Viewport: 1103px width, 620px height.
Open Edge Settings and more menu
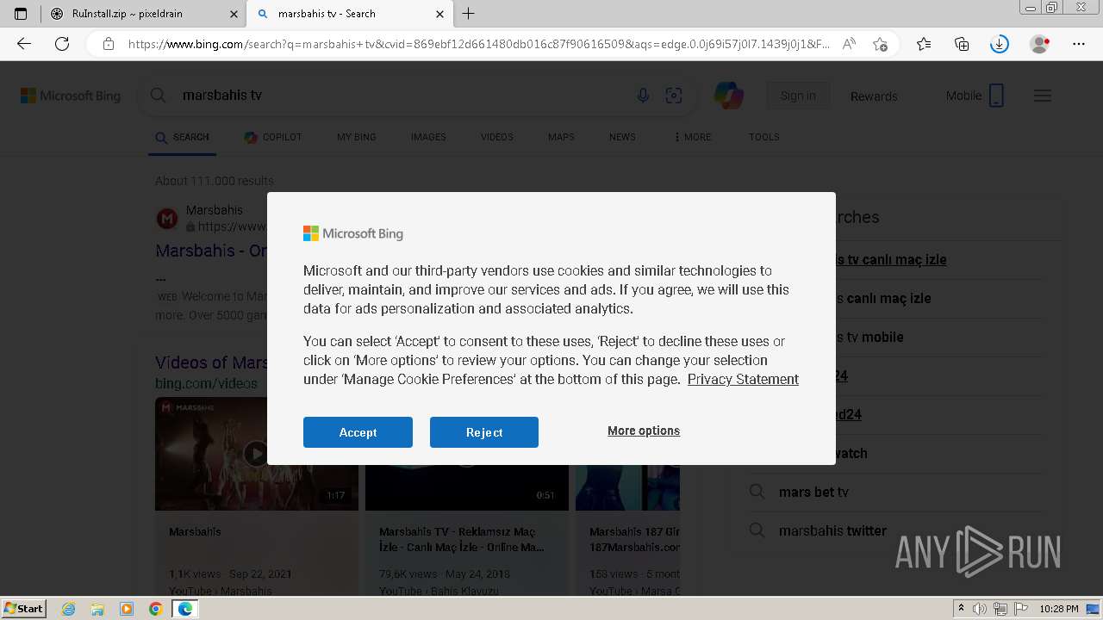1079,44
